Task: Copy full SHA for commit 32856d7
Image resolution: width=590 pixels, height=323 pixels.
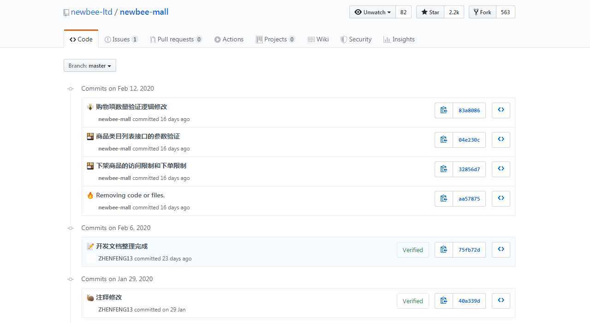Action: point(444,169)
